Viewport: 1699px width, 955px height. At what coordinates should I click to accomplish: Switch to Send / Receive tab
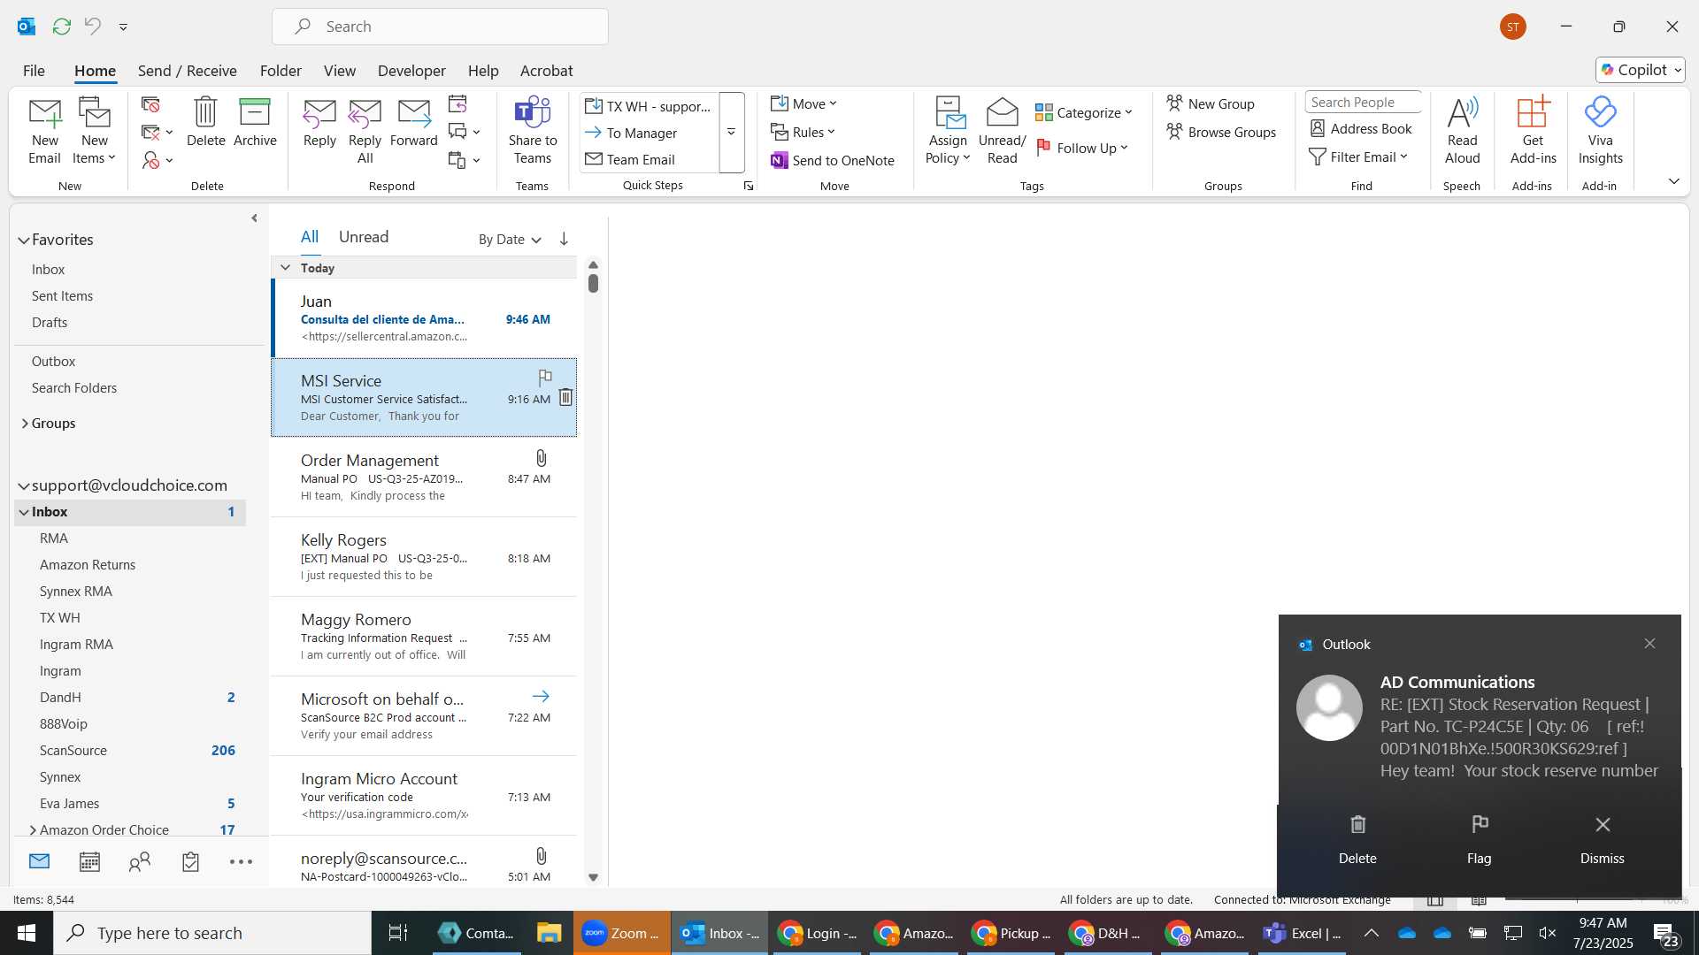coord(187,71)
